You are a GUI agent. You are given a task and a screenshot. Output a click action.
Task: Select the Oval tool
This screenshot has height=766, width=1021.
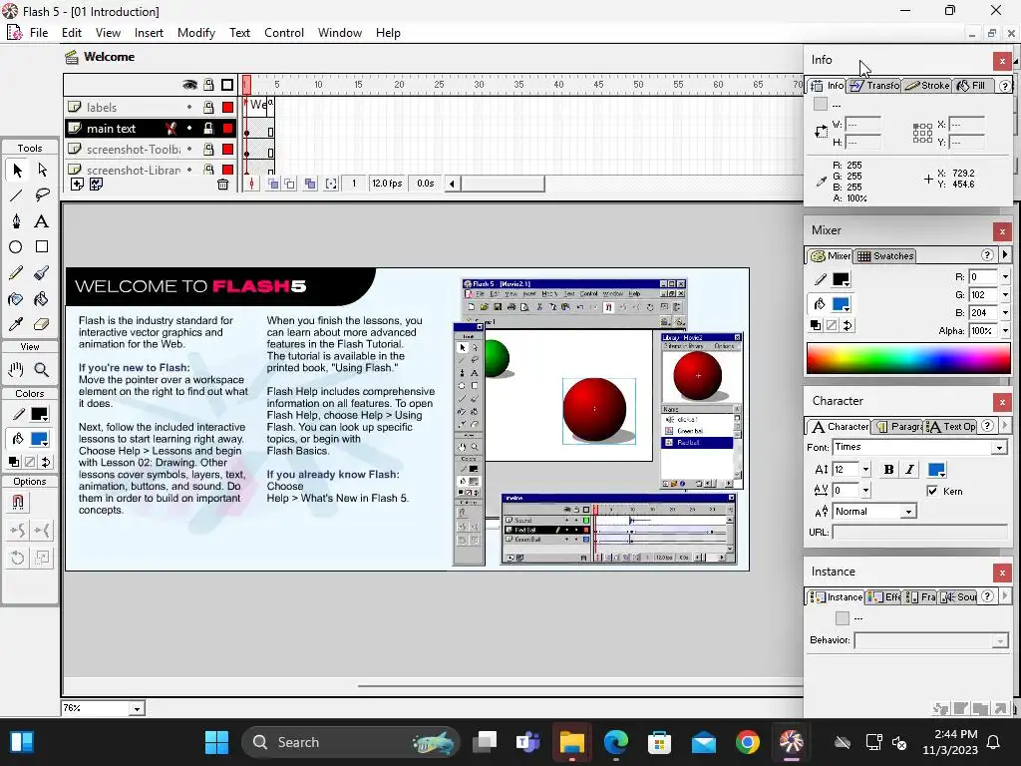tap(16, 247)
